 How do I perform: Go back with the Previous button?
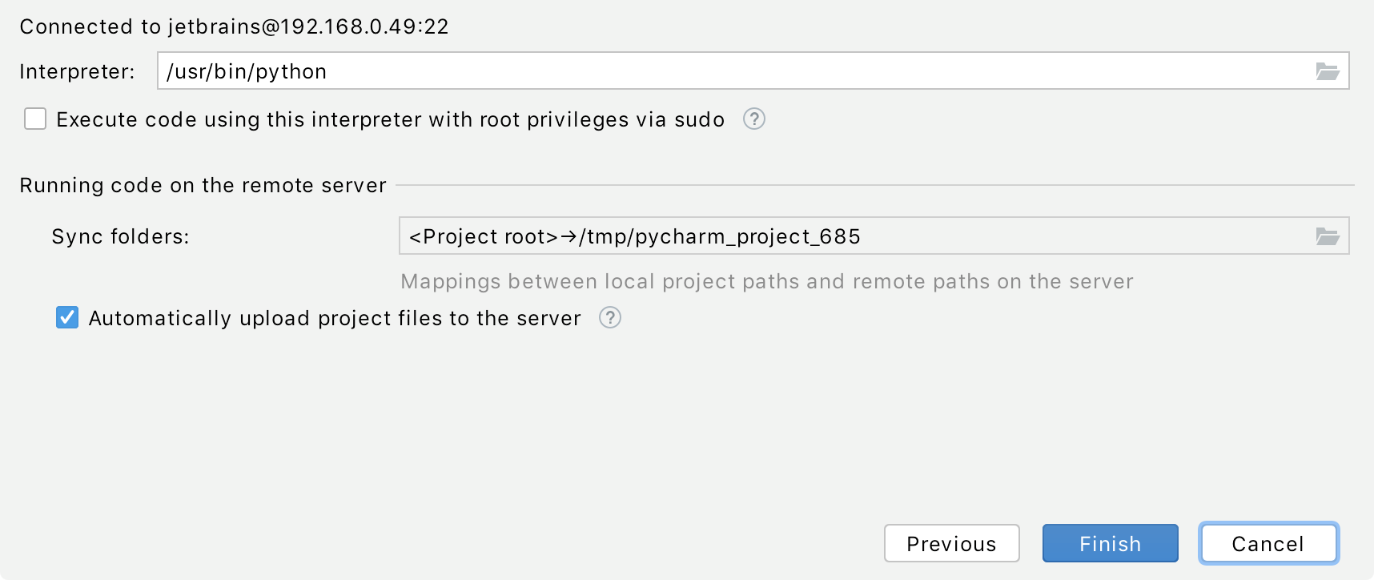pyautogui.click(x=951, y=543)
